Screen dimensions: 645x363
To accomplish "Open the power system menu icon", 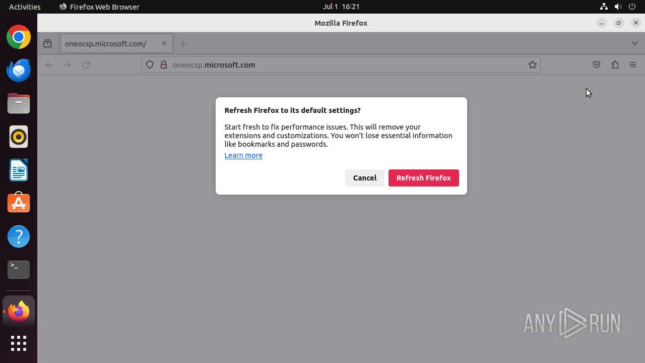I will click(632, 7).
